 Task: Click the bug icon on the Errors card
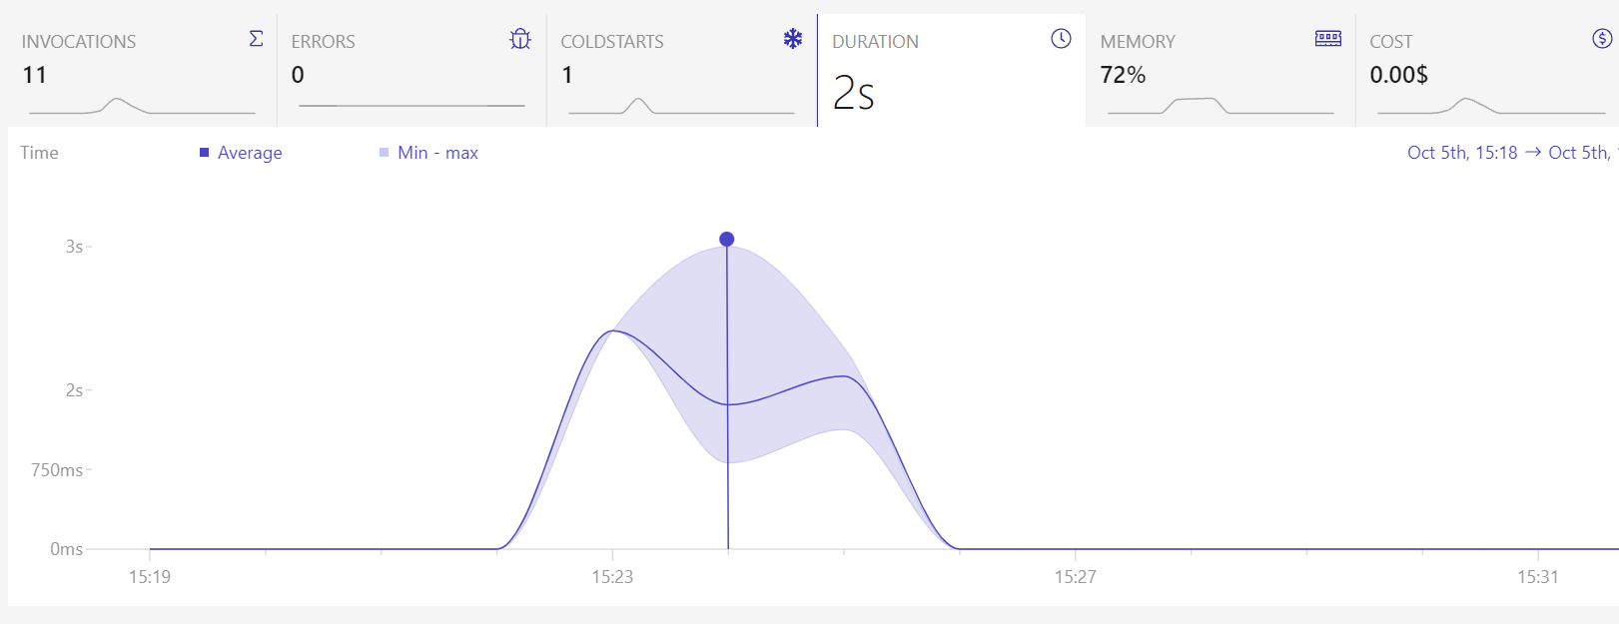click(522, 40)
